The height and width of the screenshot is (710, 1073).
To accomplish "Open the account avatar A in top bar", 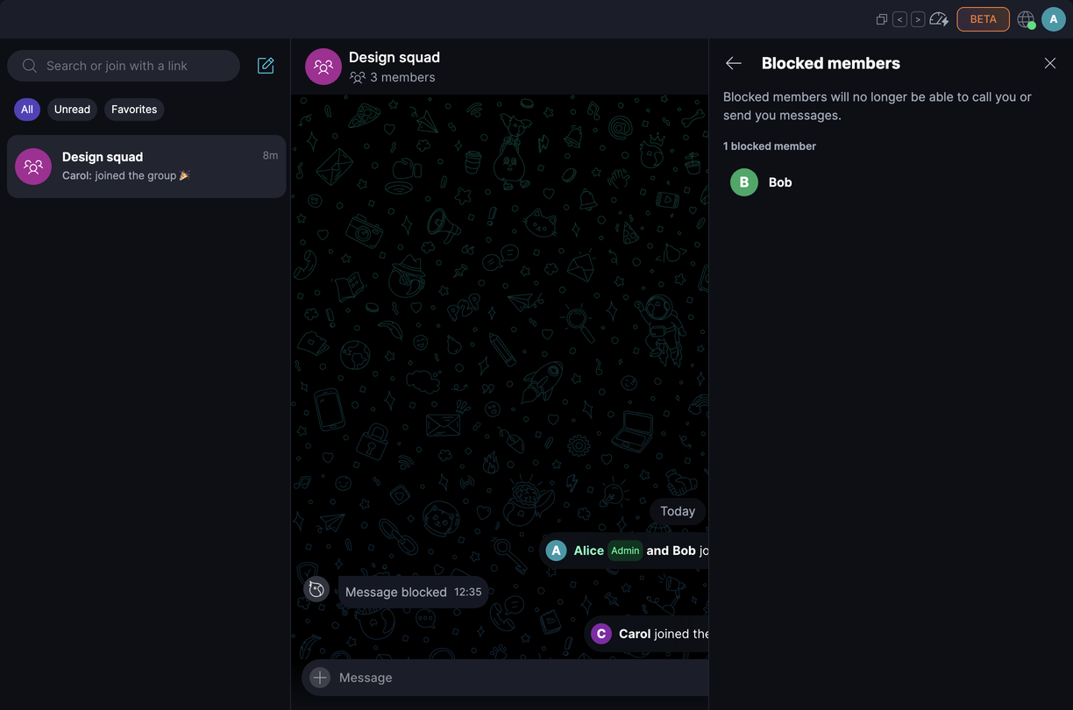I will pyautogui.click(x=1054, y=19).
